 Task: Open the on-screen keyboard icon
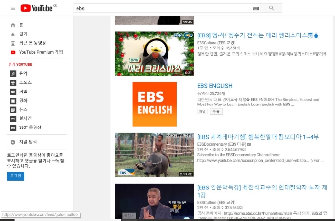[x=256, y=8]
